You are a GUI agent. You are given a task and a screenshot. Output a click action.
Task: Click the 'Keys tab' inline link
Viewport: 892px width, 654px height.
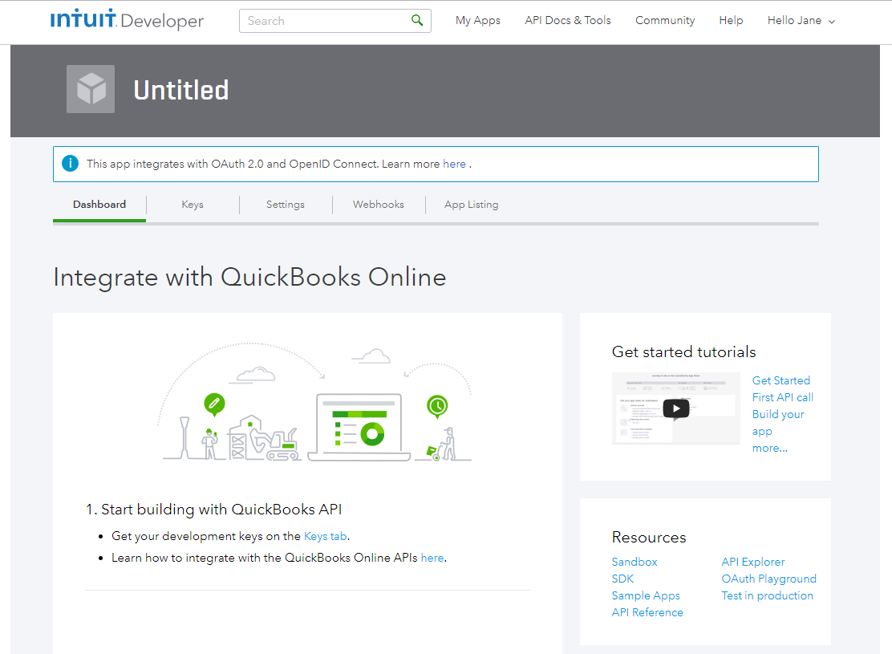(325, 536)
